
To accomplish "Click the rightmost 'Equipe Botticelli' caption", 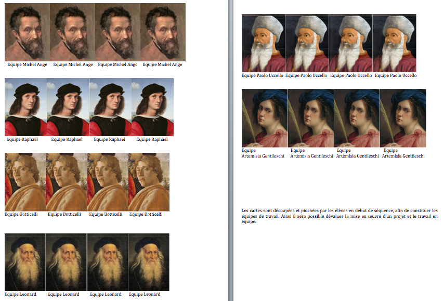I will point(146,214).
